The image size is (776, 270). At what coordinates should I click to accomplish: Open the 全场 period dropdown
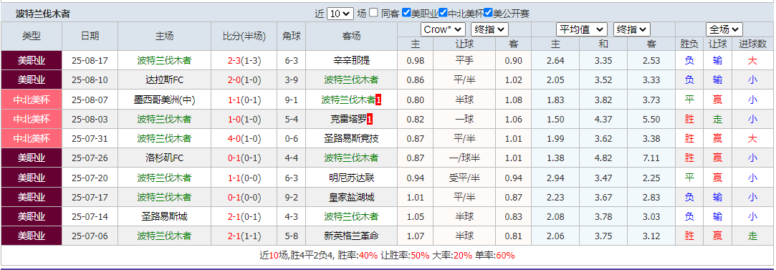click(x=724, y=29)
